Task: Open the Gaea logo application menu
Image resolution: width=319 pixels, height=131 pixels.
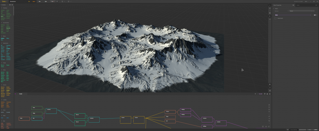Action: tap(4, 2)
